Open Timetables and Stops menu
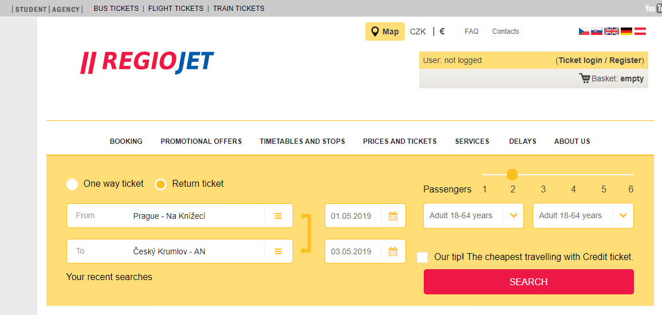 (302, 141)
